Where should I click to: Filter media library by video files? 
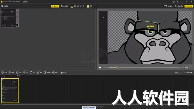point(75,6)
